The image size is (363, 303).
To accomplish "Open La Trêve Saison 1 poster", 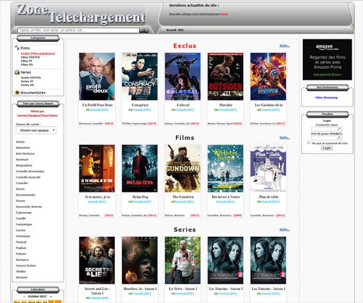I will click(x=183, y=260).
